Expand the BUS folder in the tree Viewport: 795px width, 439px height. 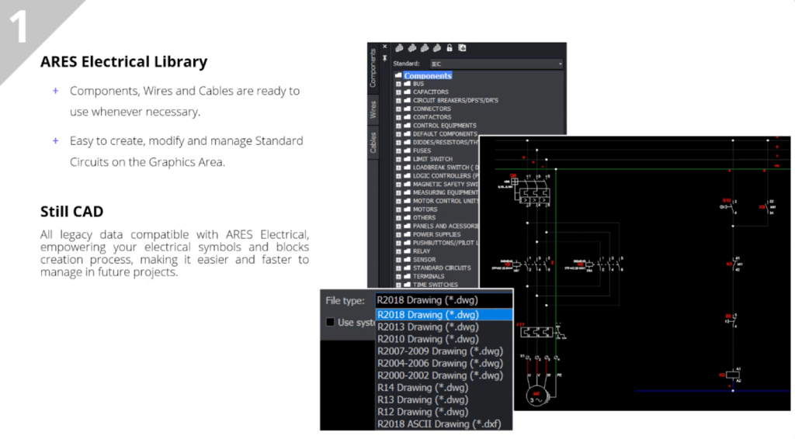[399, 84]
